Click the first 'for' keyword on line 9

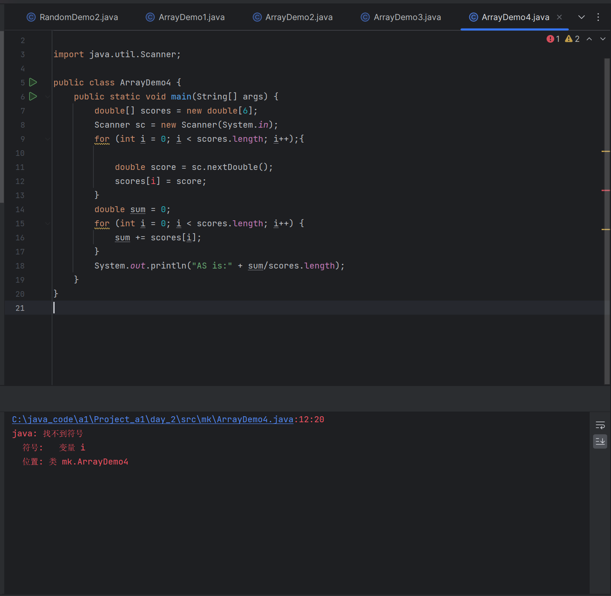(x=102, y=139)
